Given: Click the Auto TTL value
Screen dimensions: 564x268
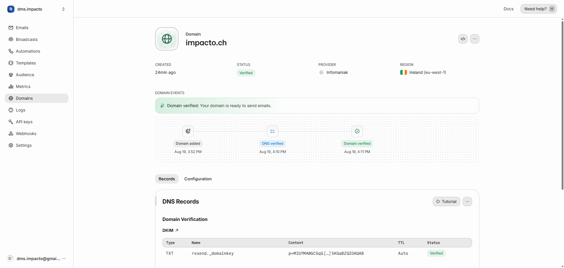Looking at the screenshot, I should click(403, 253).
